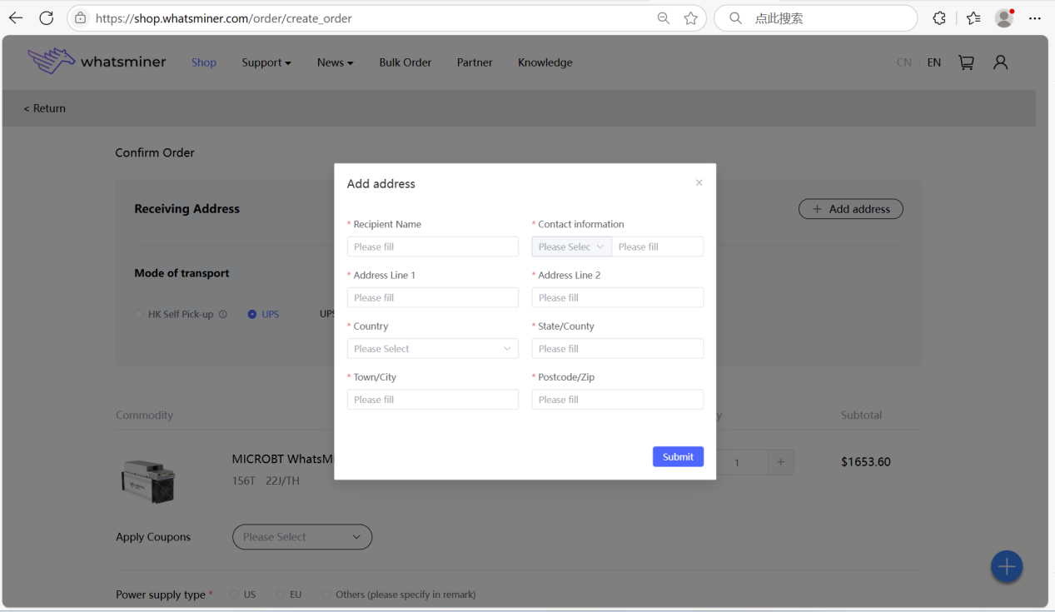This screenshot has width=1055, height=612.
Task: Open the contact country code dropdown
Action: [572, 246]
